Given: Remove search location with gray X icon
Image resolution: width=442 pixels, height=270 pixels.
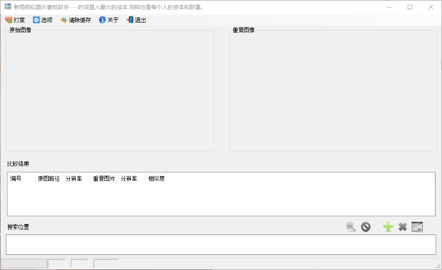Looking at the screenshot, I should (402, 227).
